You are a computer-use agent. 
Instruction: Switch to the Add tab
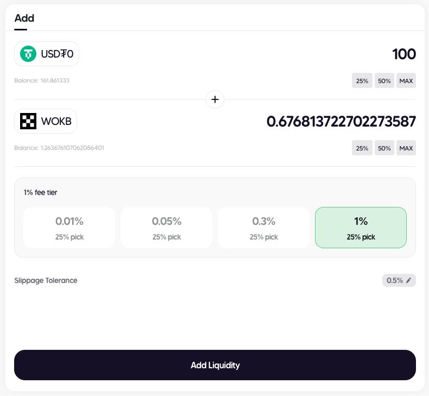(24, 18)
